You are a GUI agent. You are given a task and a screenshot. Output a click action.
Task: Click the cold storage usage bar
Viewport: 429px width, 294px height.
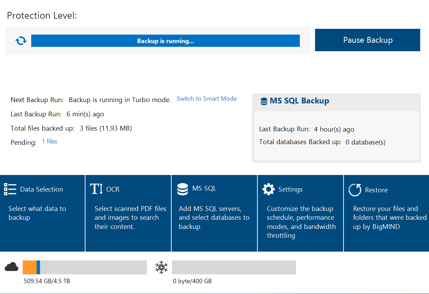(x=234, y=267)
